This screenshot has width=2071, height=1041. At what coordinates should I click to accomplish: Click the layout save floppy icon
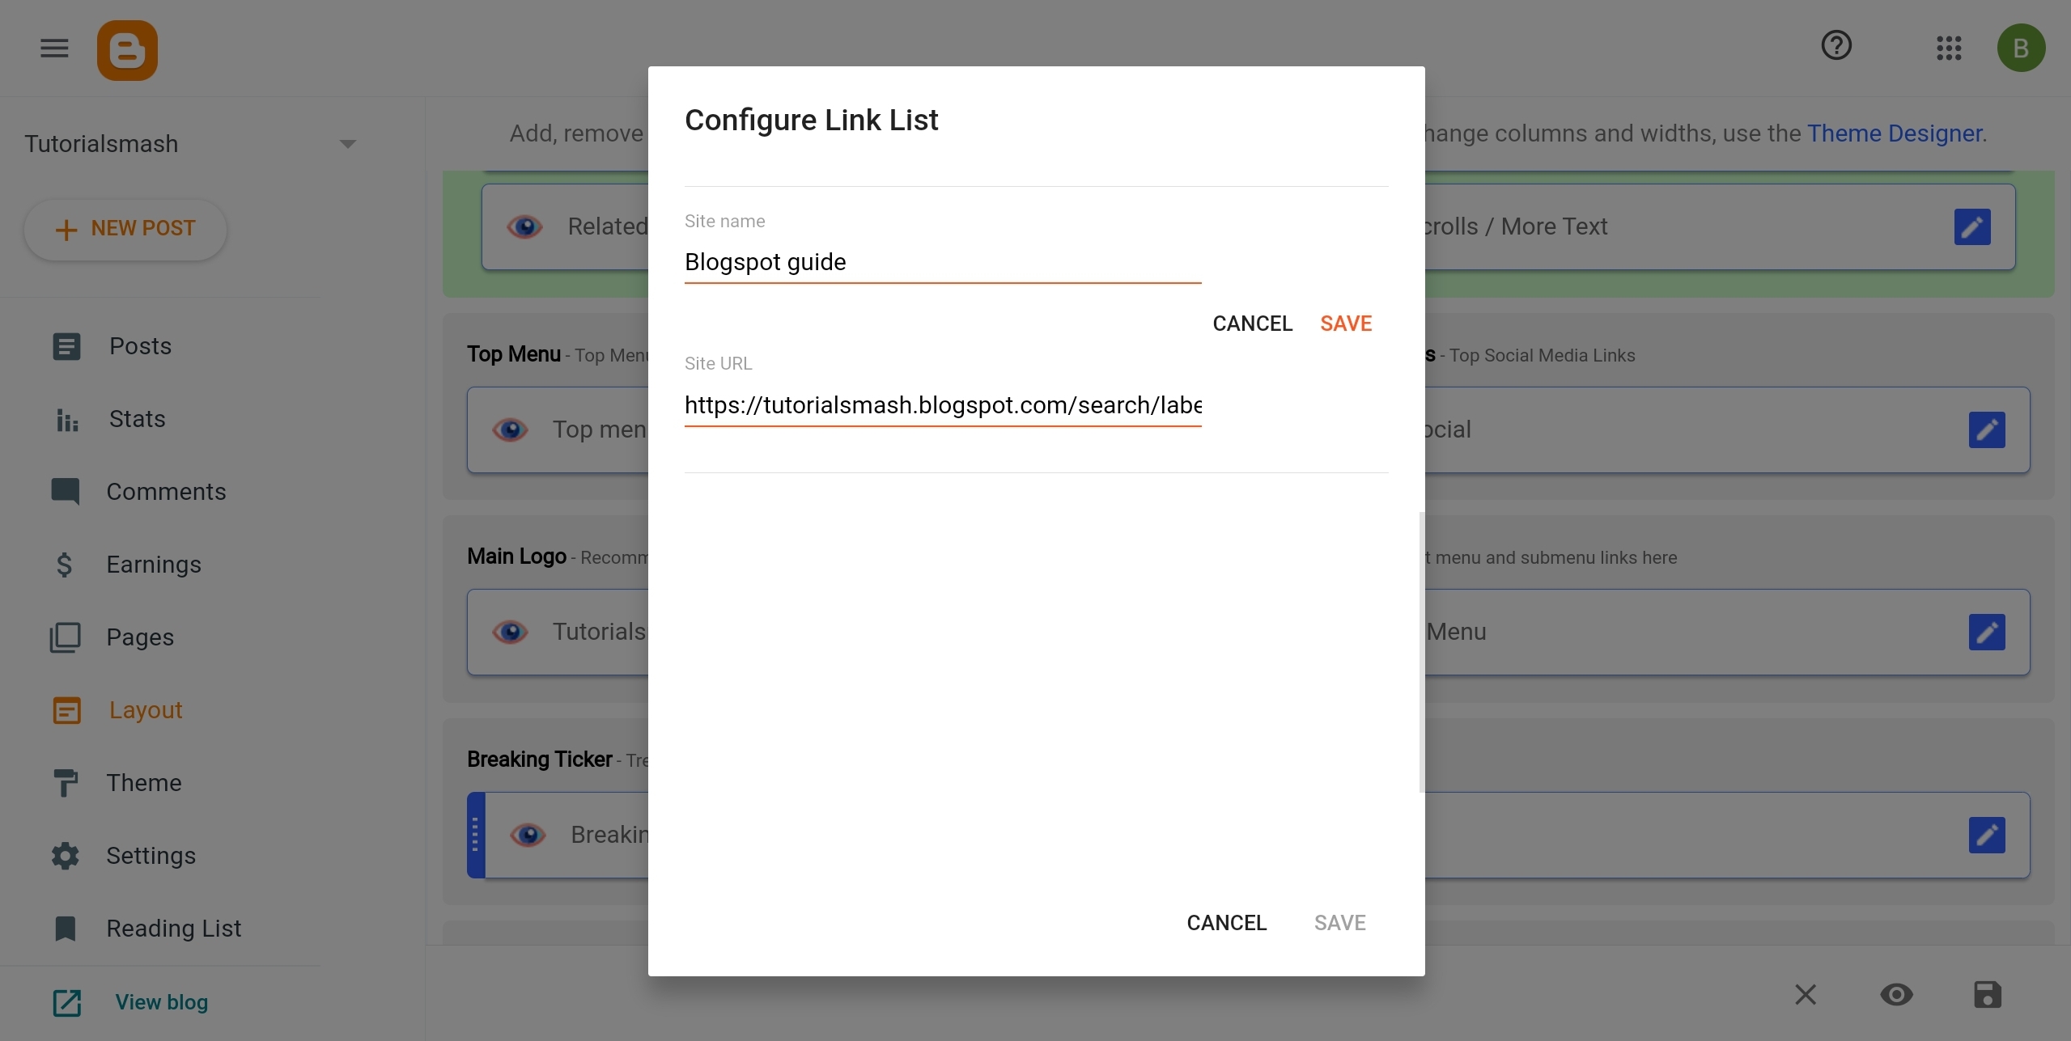click(x=1987, y=994)
